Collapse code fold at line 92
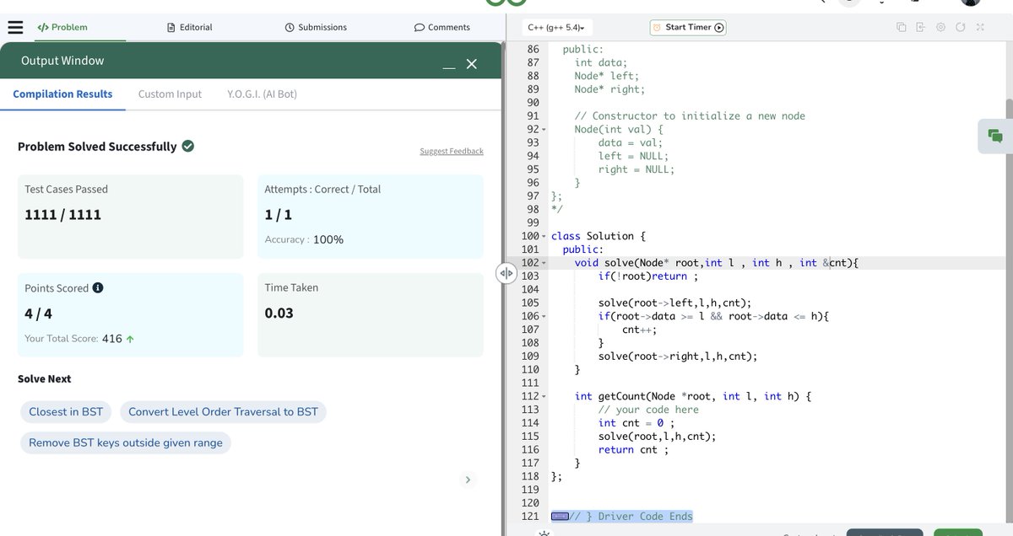The height and width of the screenshot is (536, 1013). (x=544, y=130)
